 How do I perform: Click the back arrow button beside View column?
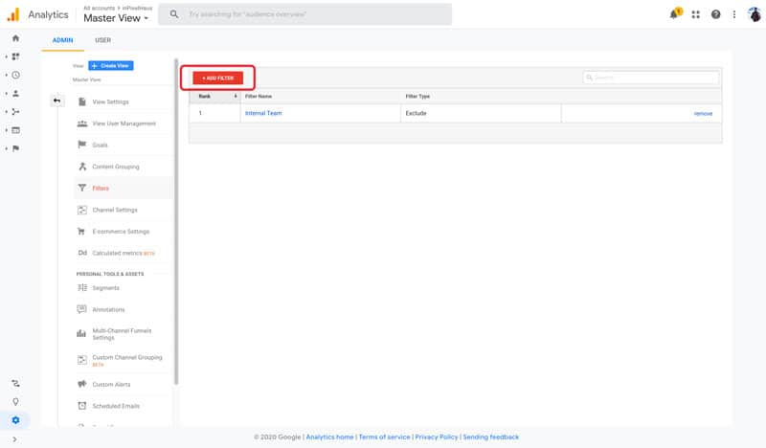click(x=56, y=101)
